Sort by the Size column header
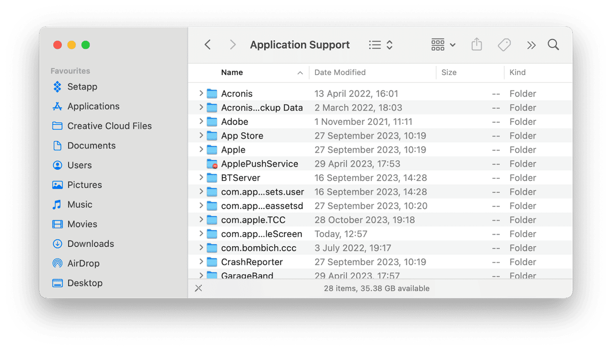 [449, 73]
